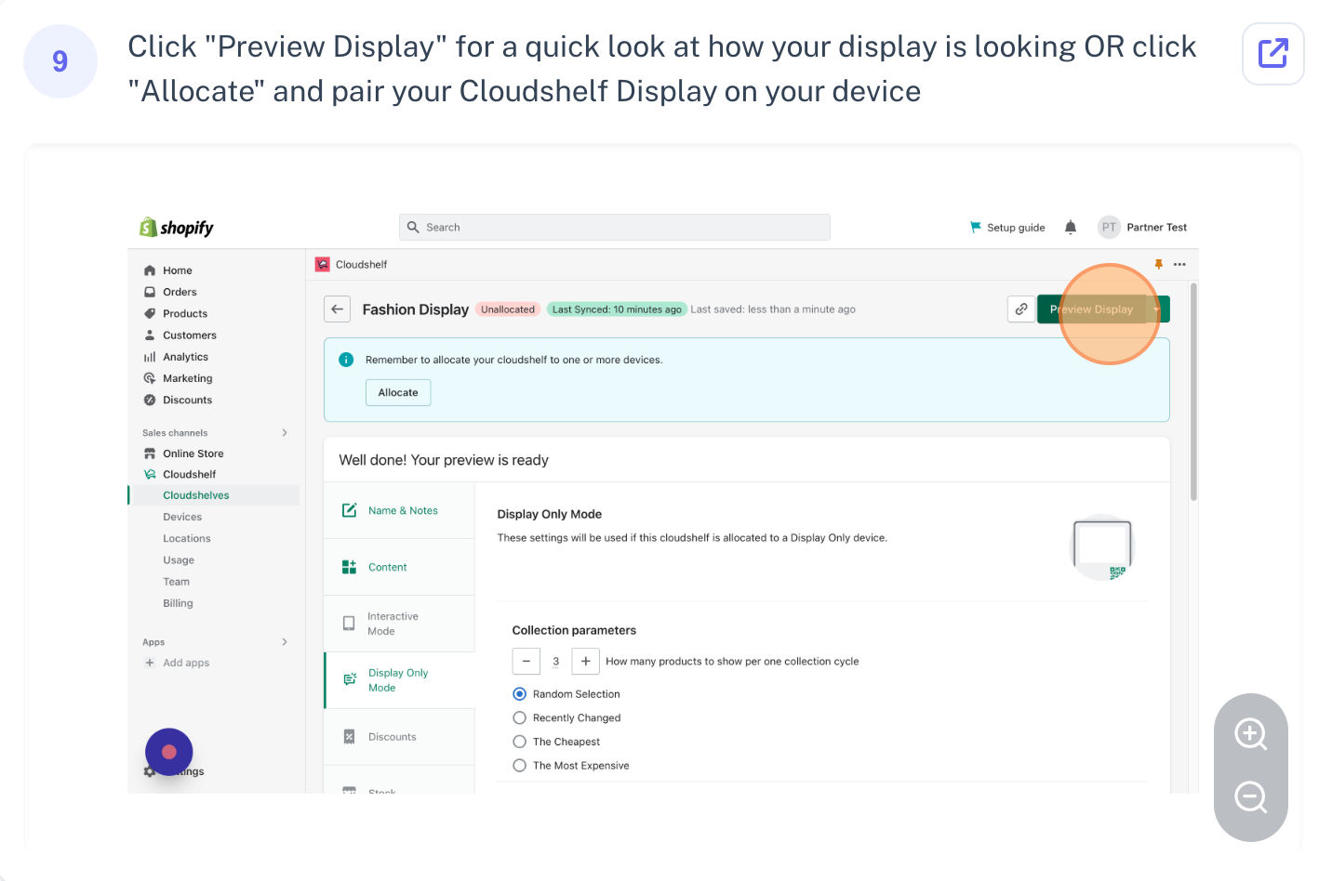Viewport: 1319px width, 881px height.
Task: Click the Home house icon
Action: (150, 270)
